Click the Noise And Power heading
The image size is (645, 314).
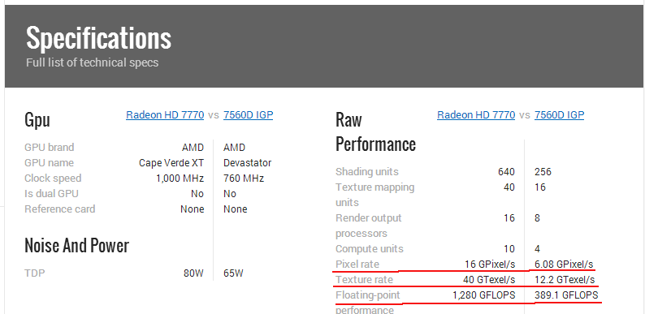[x=77, y=245]
